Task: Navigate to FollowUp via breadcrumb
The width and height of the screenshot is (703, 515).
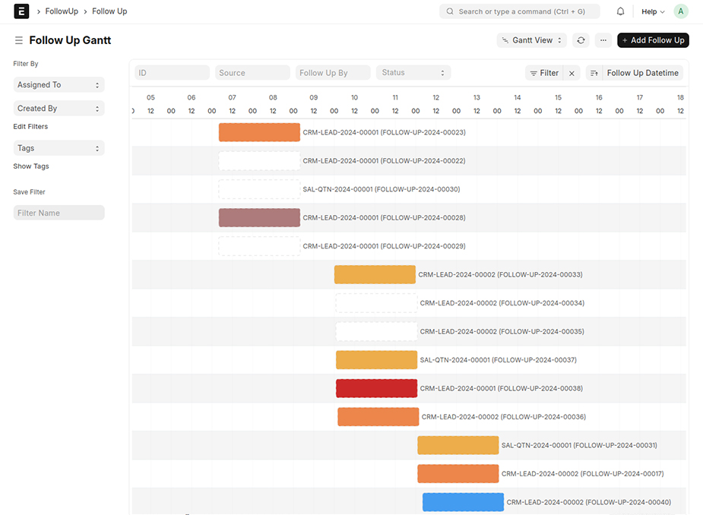Action: (59, 11)
